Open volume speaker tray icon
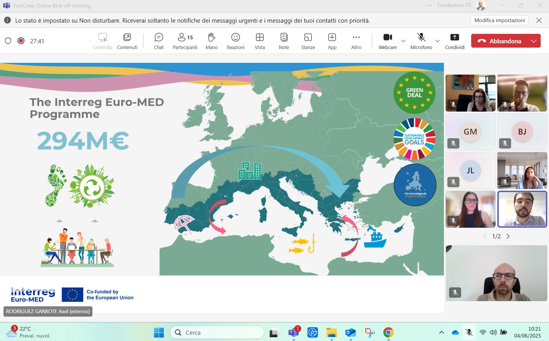 [493, 332]
